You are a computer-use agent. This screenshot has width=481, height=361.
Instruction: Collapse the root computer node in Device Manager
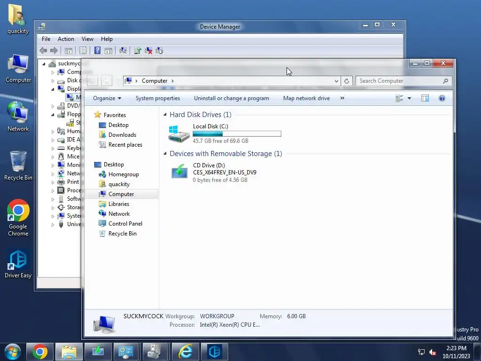pos(44,64)
